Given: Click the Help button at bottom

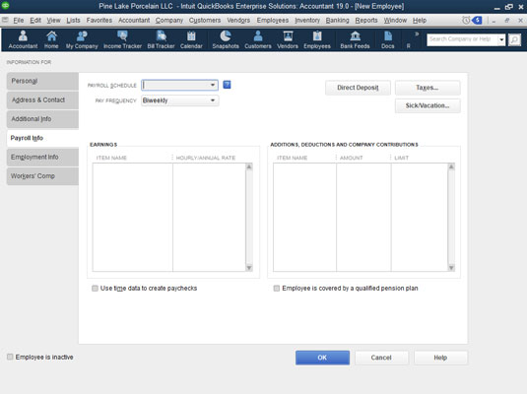Looking at the screenshot, I should coord(440,358).
